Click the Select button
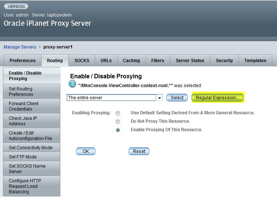Image resolution: width=277 pixels, height=197 pixels. point(177,97)
